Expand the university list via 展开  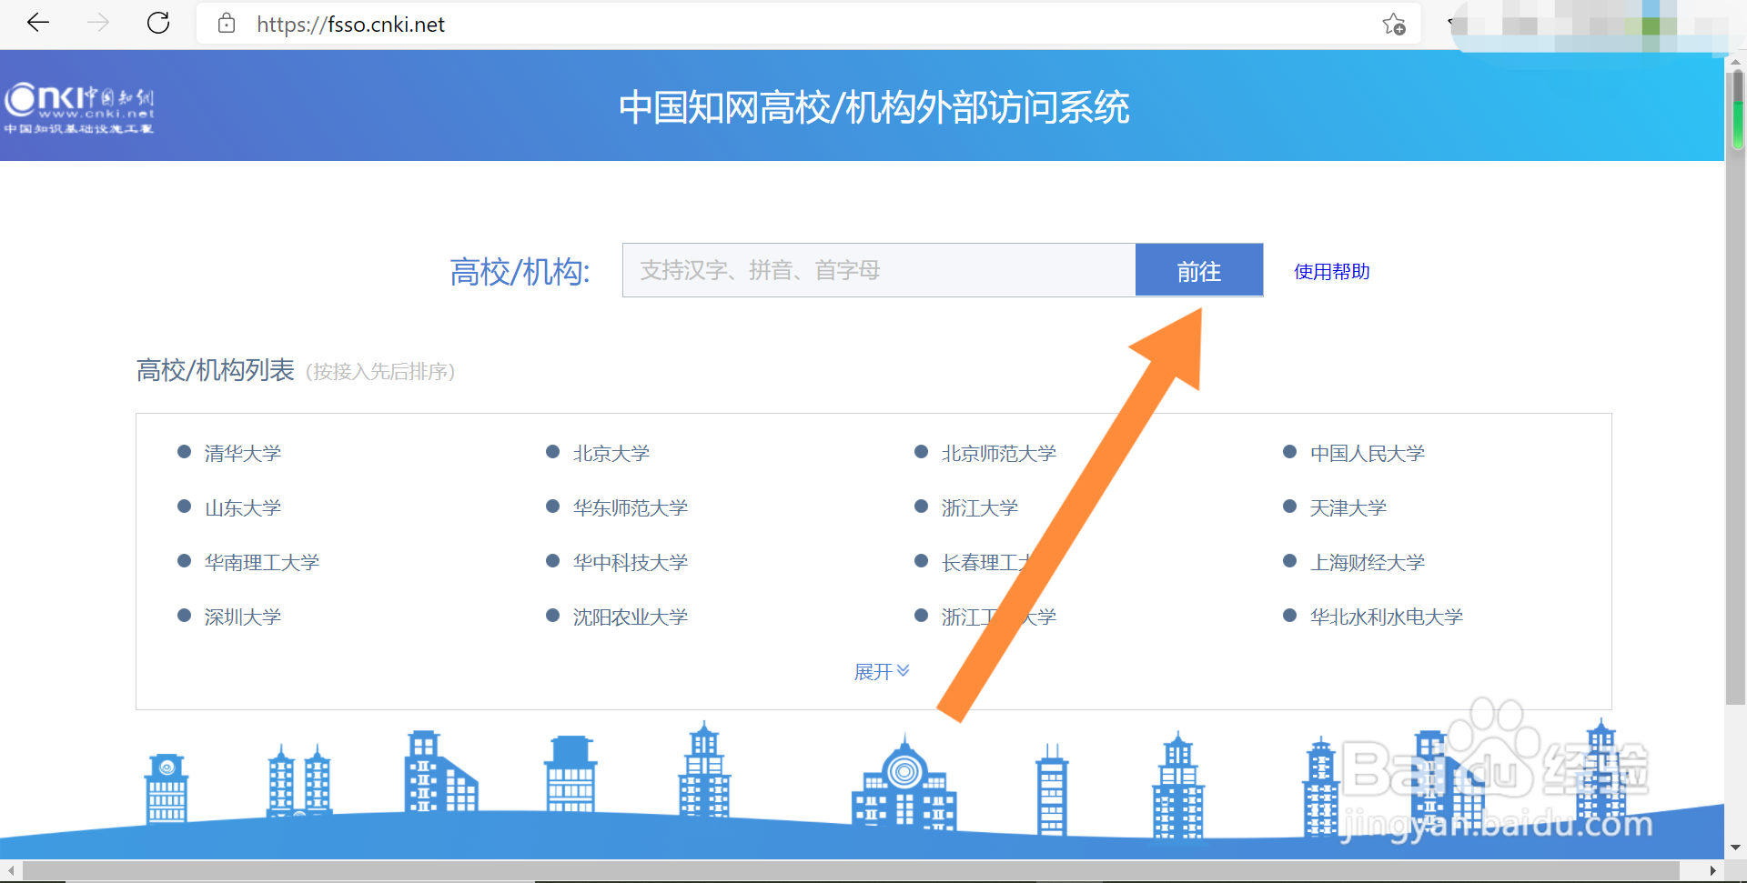pyautogui.click(x=881, y=671)
